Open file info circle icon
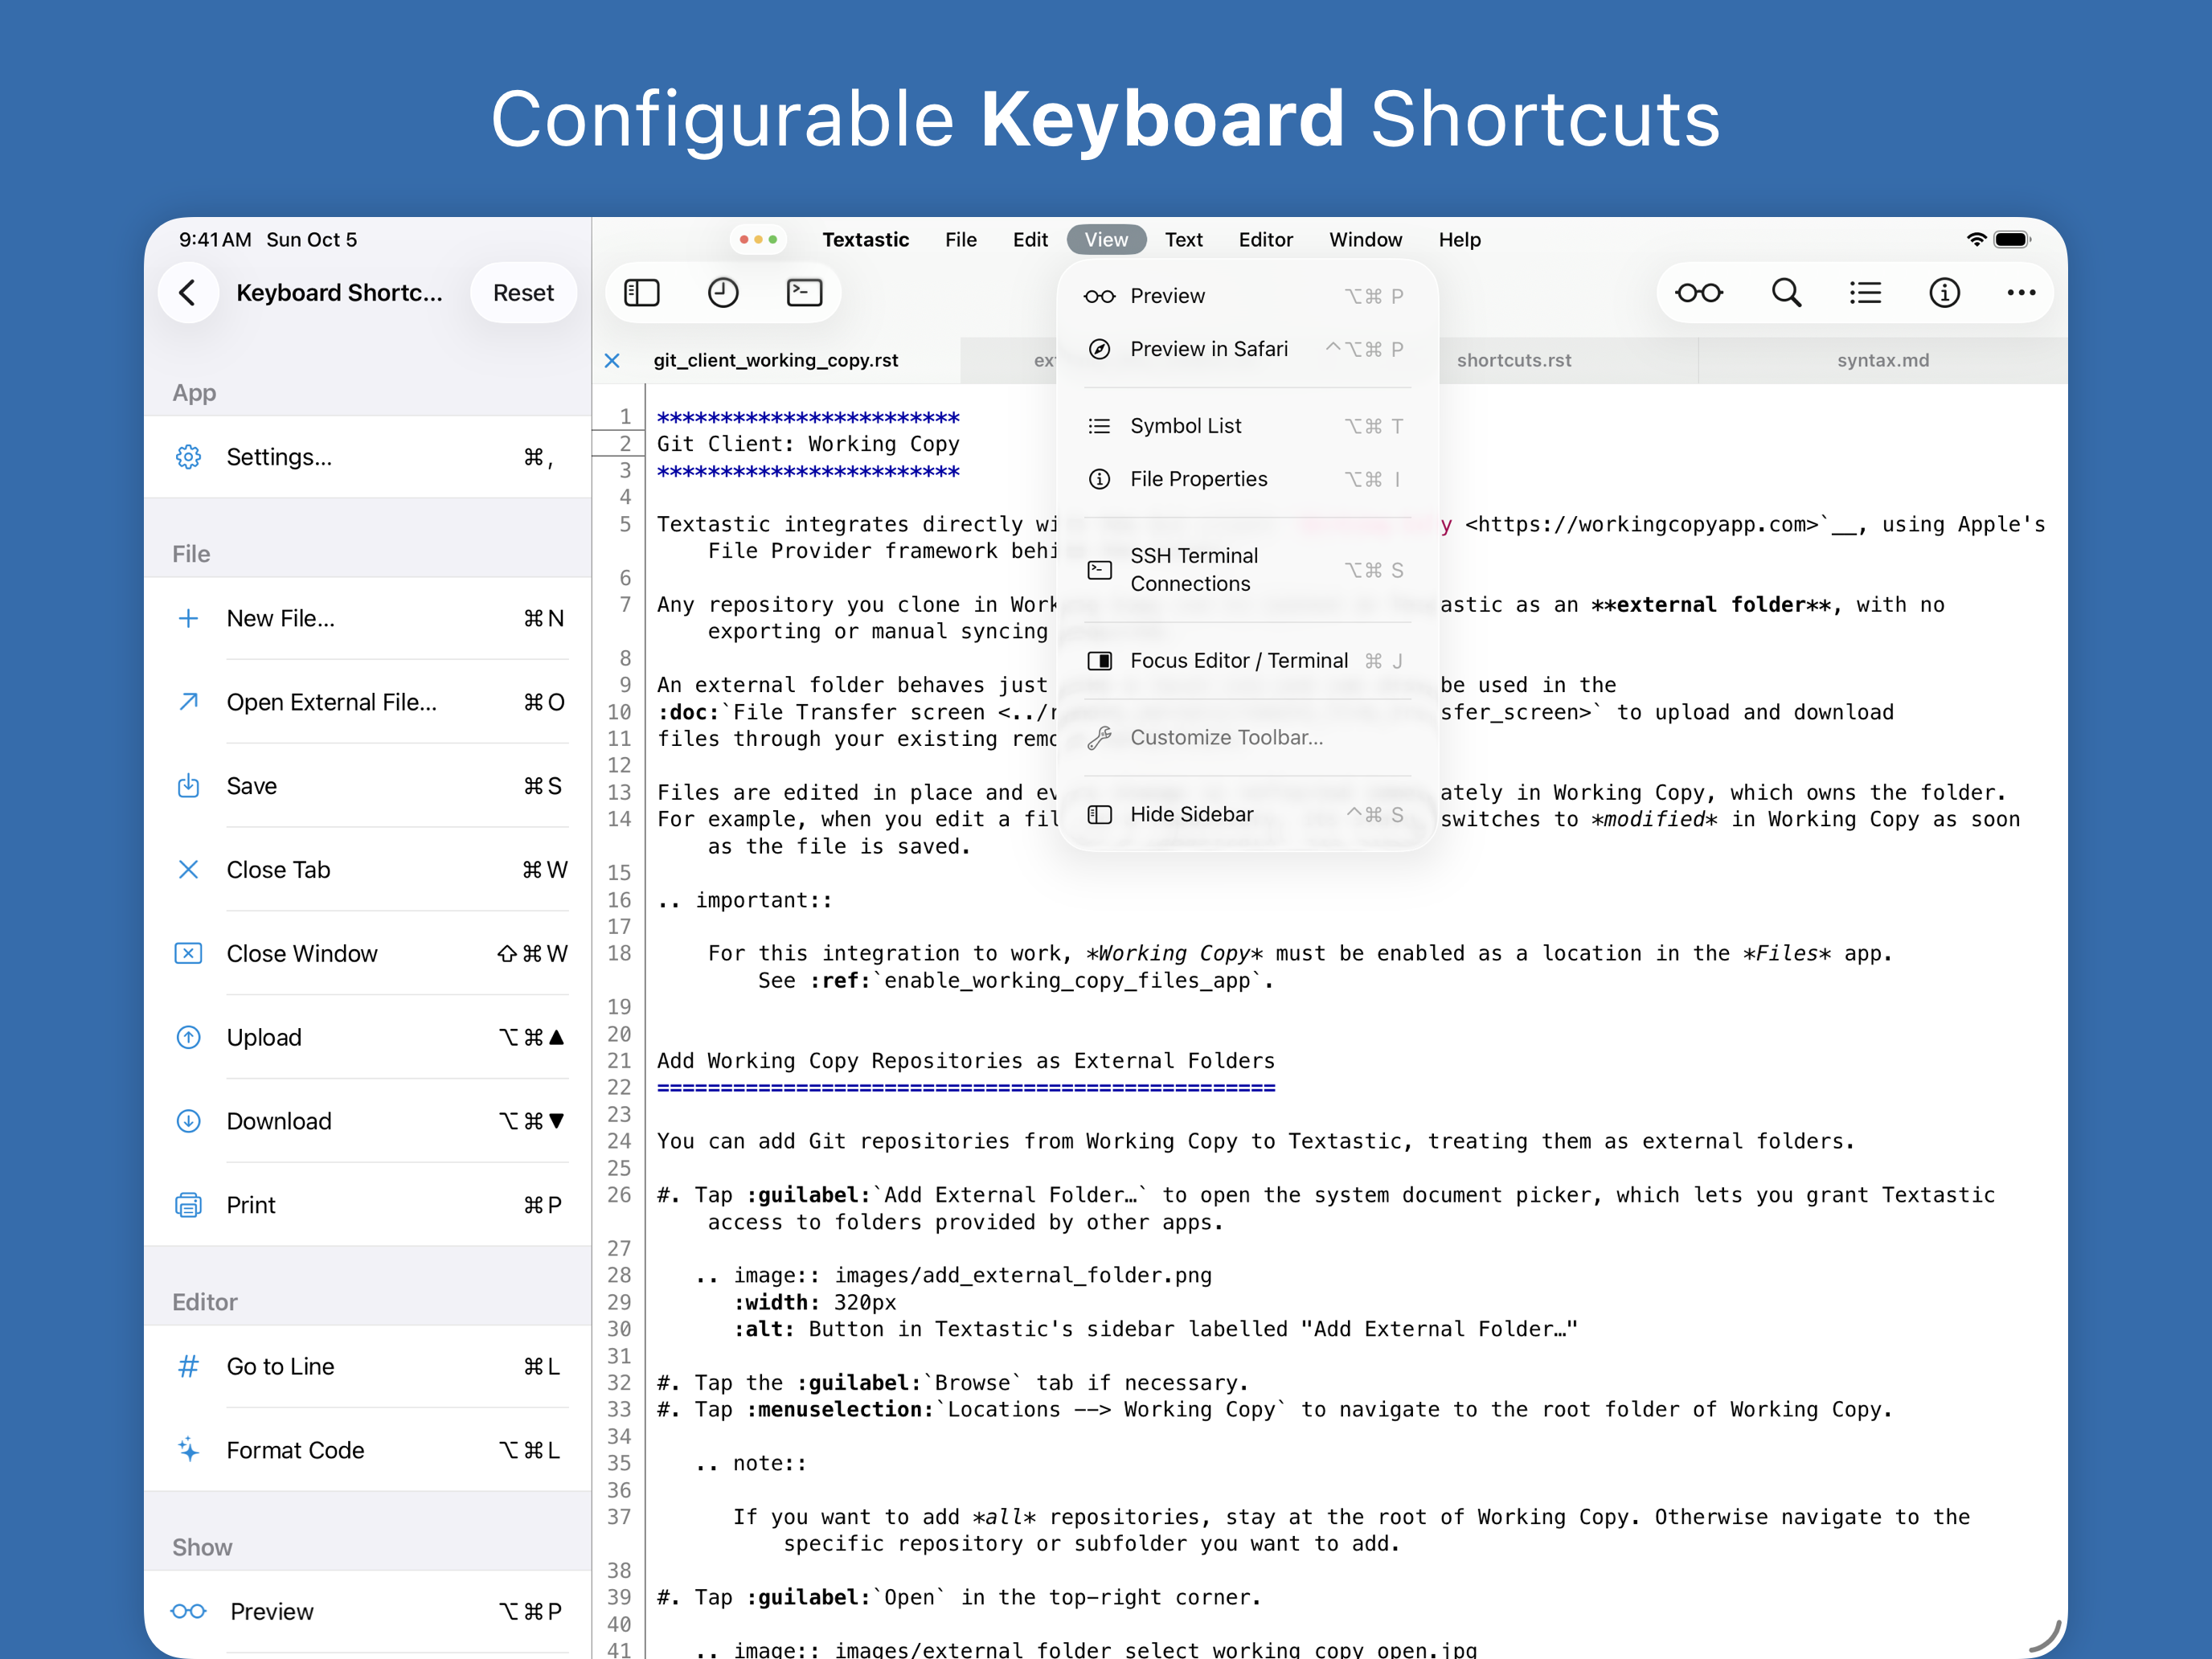Image resolution: width=2212 pixels, height=1659 pixels. click(x=1944, y=293)
